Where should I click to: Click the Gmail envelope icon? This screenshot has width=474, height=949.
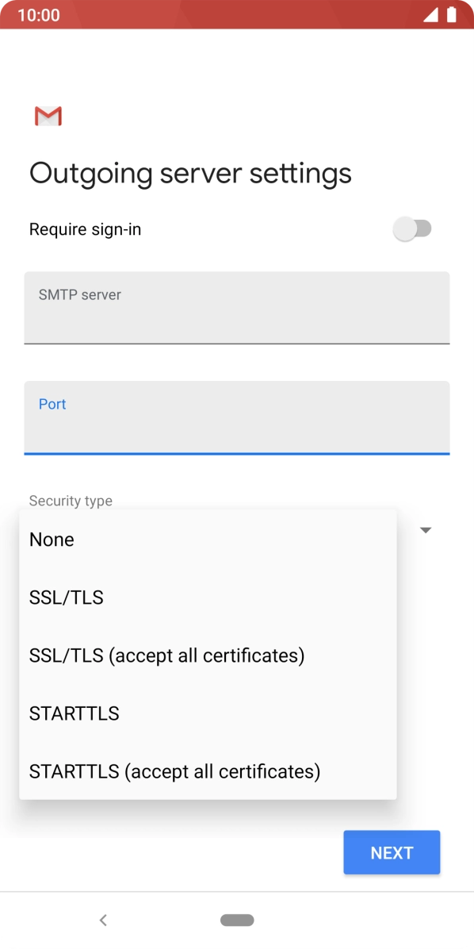point(47,116)
